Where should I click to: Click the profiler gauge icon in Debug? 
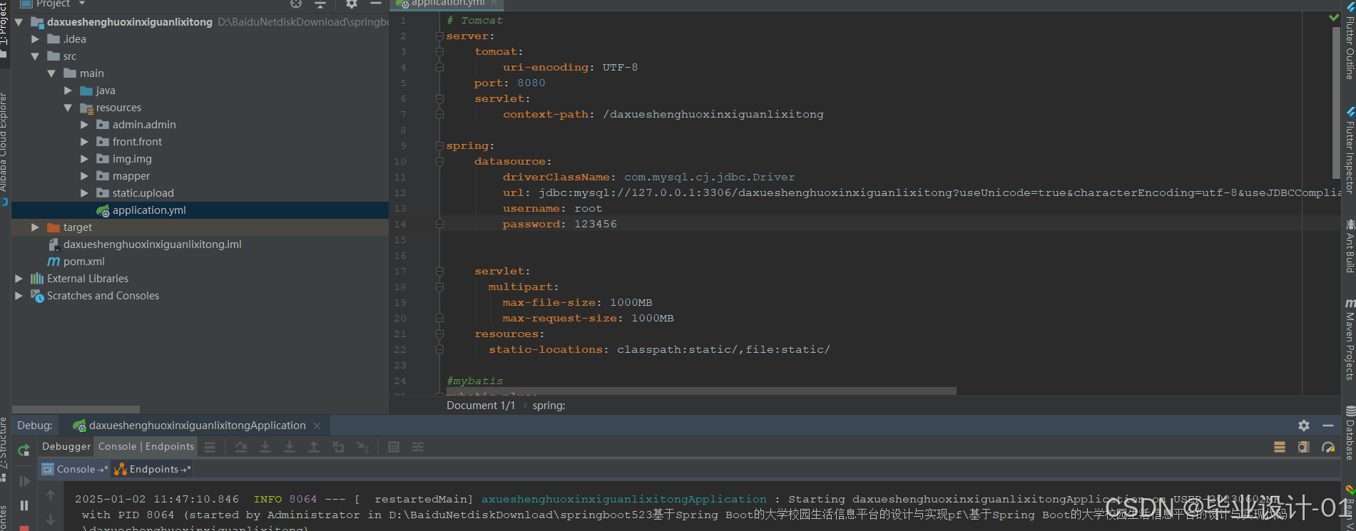pyautogui.click(x=1328, y=447)
